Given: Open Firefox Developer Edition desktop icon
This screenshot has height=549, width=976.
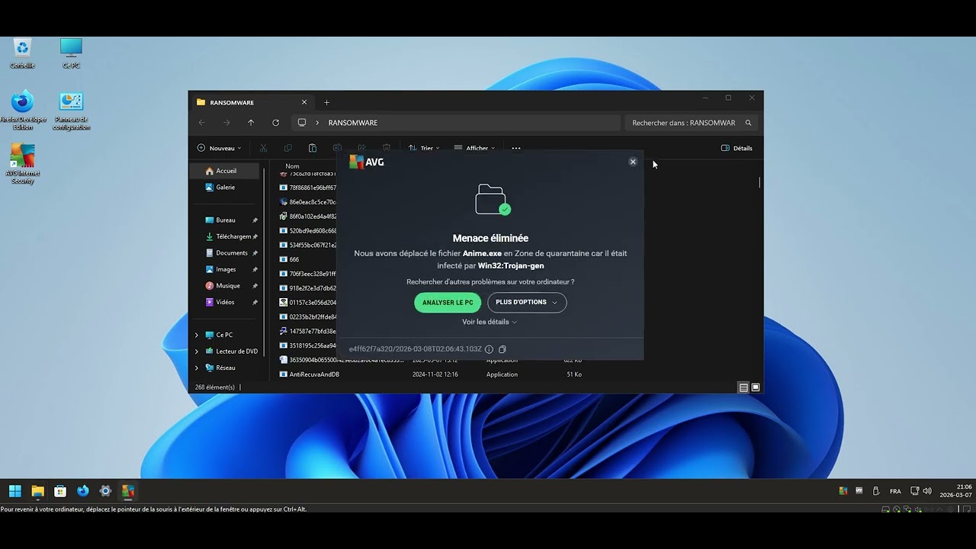Looking at the screenshot, I should [23, 111].
